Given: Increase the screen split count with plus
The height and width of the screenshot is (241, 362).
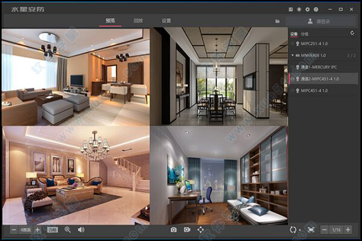Looking at the screenshot, I should [x=37, y=230].
